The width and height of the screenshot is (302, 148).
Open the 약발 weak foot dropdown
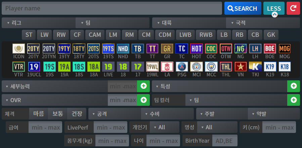274,114
